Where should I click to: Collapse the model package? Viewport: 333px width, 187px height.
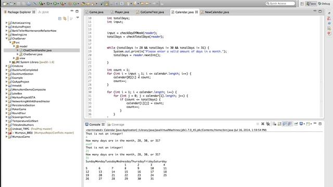pyautogui.click(x=14, y=46)
